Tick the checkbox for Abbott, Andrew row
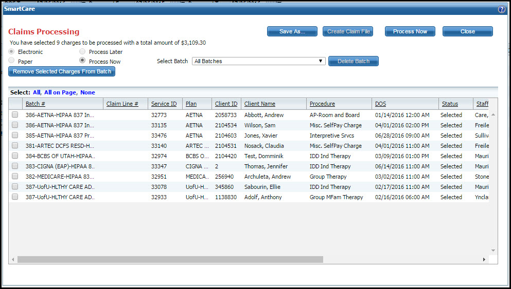This screenshot has width=511, height=289. click(x=15, y=115)
